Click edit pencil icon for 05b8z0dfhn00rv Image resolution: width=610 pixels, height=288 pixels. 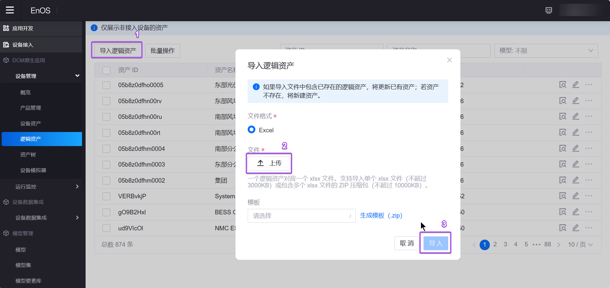point(575,101)
